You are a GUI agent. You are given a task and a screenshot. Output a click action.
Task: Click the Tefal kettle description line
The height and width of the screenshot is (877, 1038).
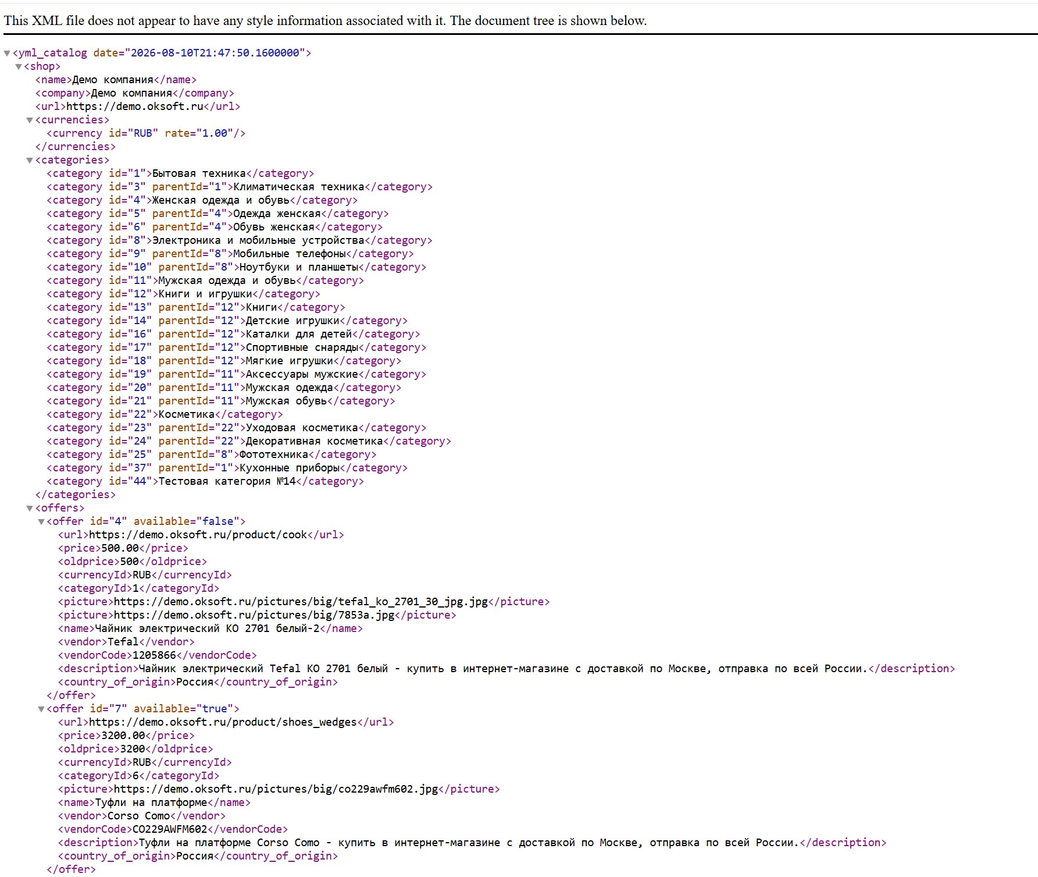[506, 669]
